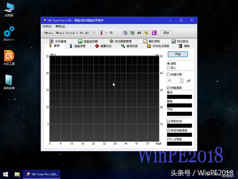Switch to the File Benchmark (文件基准) tab
Image resolution: width=238 pixels, height=179 pixels.
[x=58, y=41]
